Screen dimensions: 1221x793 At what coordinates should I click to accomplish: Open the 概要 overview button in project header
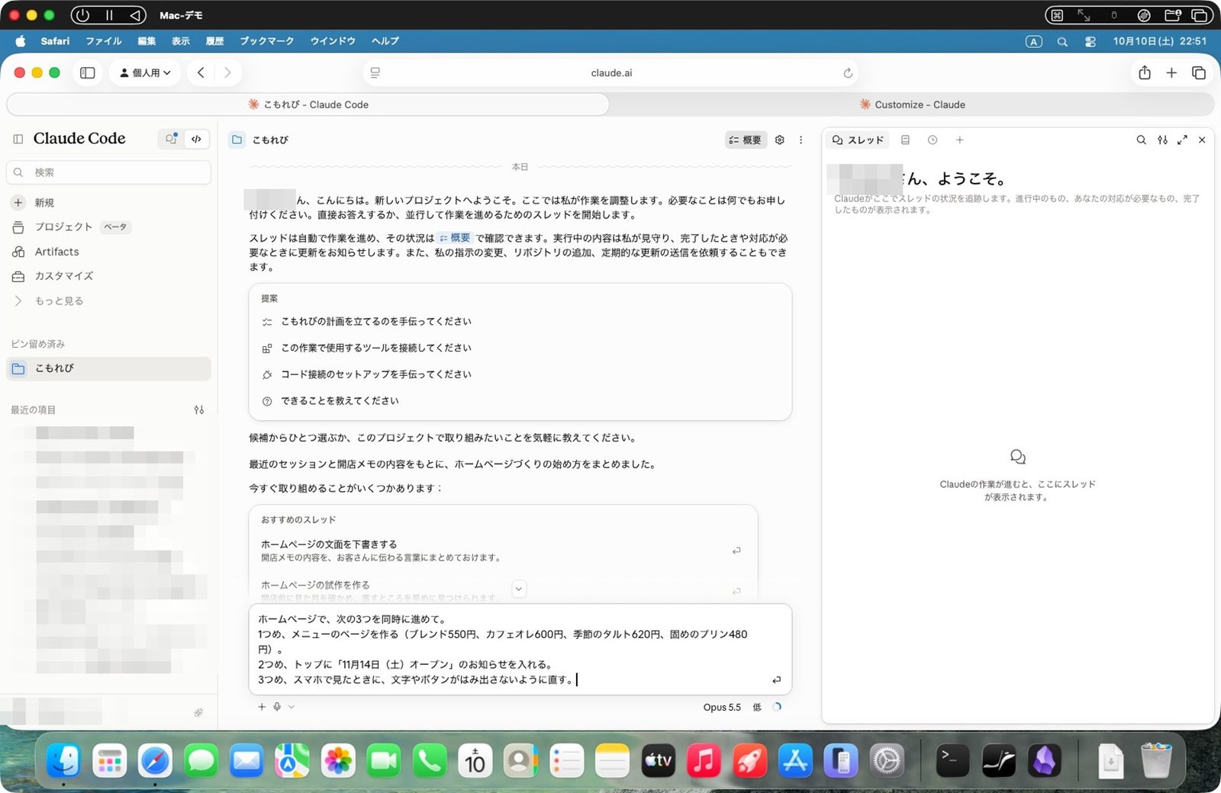tap(745, 140)
